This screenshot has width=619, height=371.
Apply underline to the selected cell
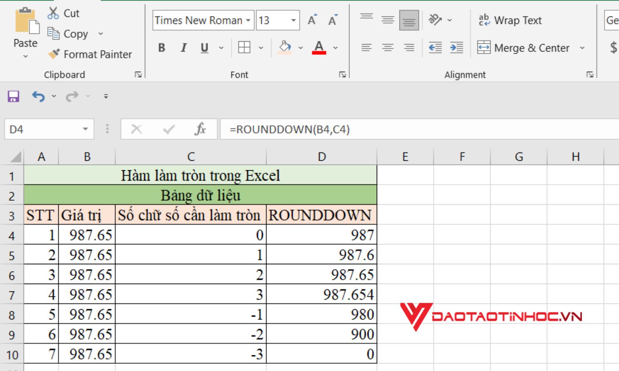click(204, 47)
